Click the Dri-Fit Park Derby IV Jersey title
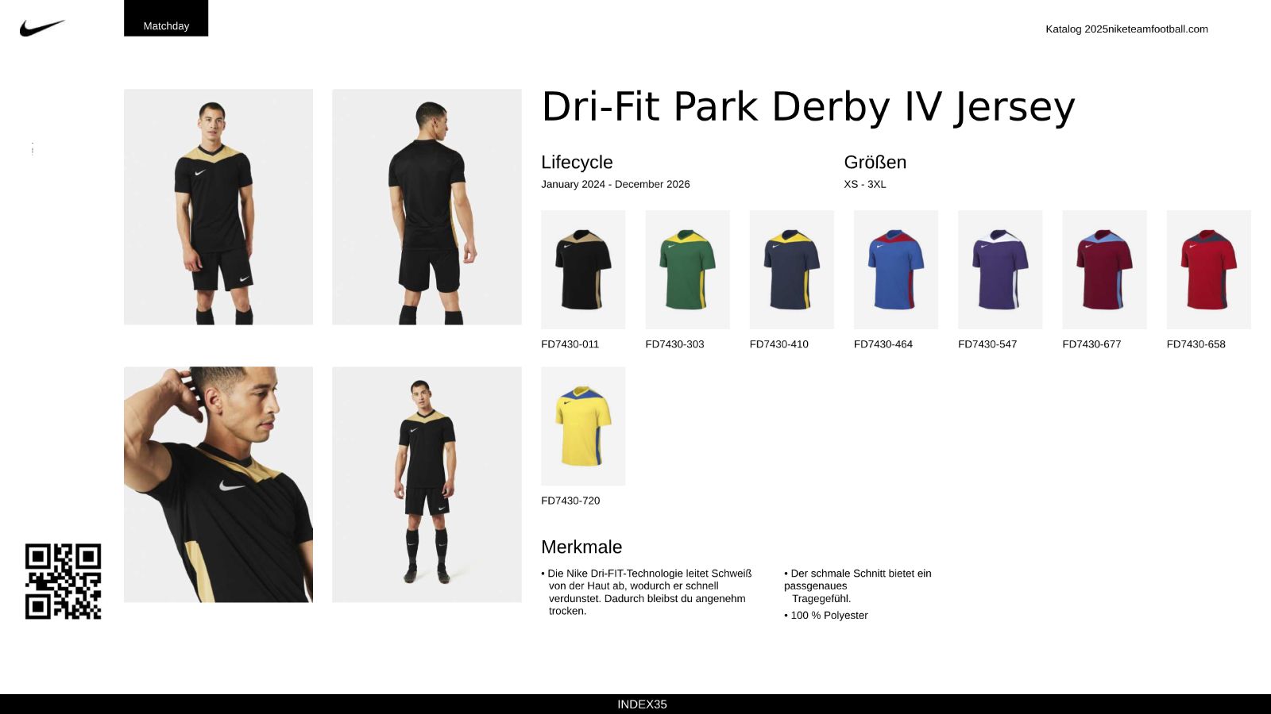The height and width of the screenshot is (714, 1271). coord(808,107)
